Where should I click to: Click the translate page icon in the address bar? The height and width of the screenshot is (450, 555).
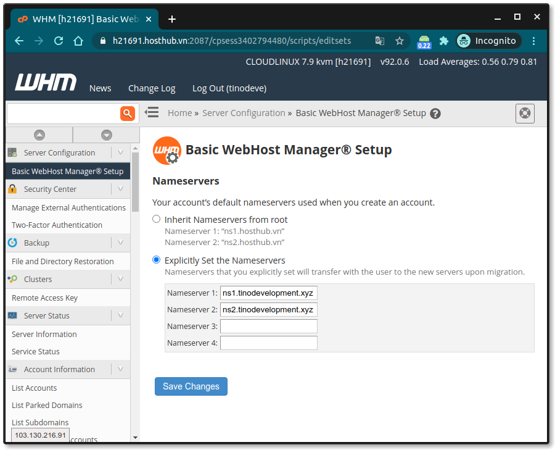[x=380, y=41]
